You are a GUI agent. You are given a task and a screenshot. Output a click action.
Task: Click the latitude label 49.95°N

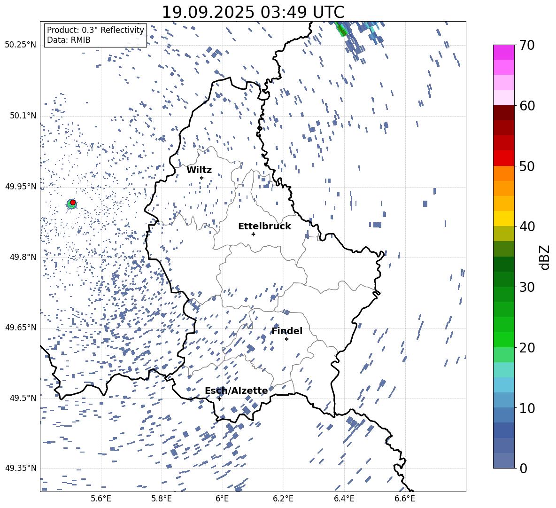[21, 187]
